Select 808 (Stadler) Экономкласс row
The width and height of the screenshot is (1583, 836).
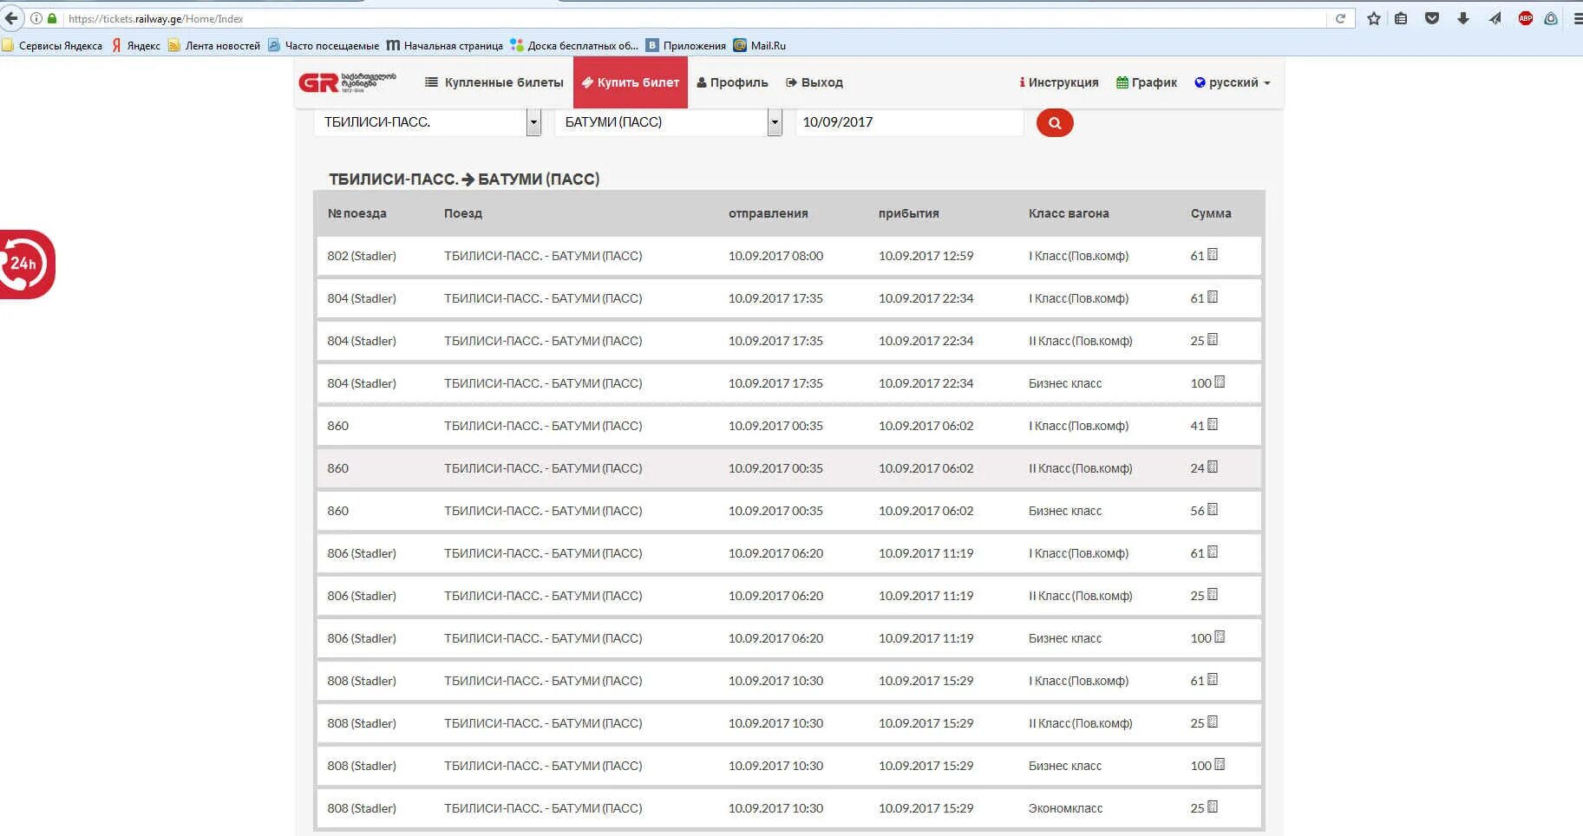point(788,808)
